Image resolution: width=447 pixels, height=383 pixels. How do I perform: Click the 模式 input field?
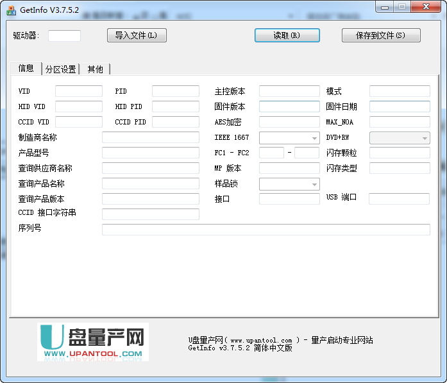coord(400,91)
